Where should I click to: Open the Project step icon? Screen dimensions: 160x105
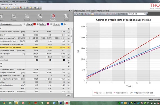(x=14, y=16)
